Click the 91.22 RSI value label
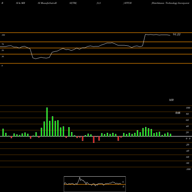This screenshot has height=192, width=192. pos(177,34)
